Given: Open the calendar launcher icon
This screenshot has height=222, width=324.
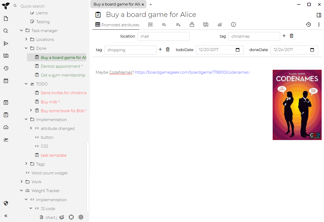Looking at the screenshot, I should [6, 81].
